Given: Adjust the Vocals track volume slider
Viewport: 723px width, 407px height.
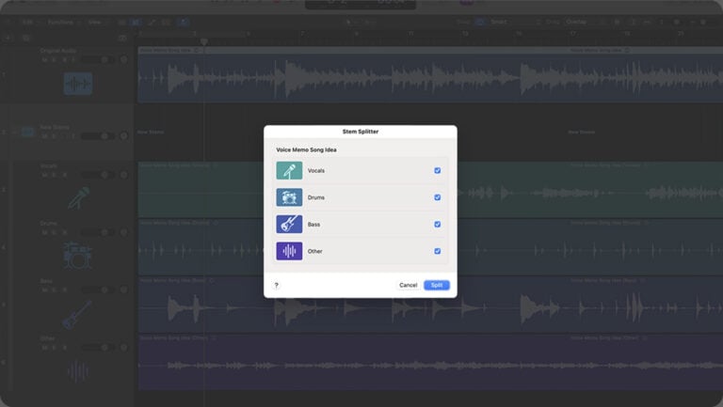Looking at the screenshot, I should 97,175.
